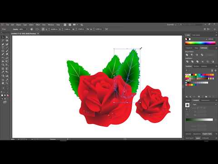This screenshot has height=164, width=218.
Task: Click the Divide icon in Pathfinders row
Action: 188,61
